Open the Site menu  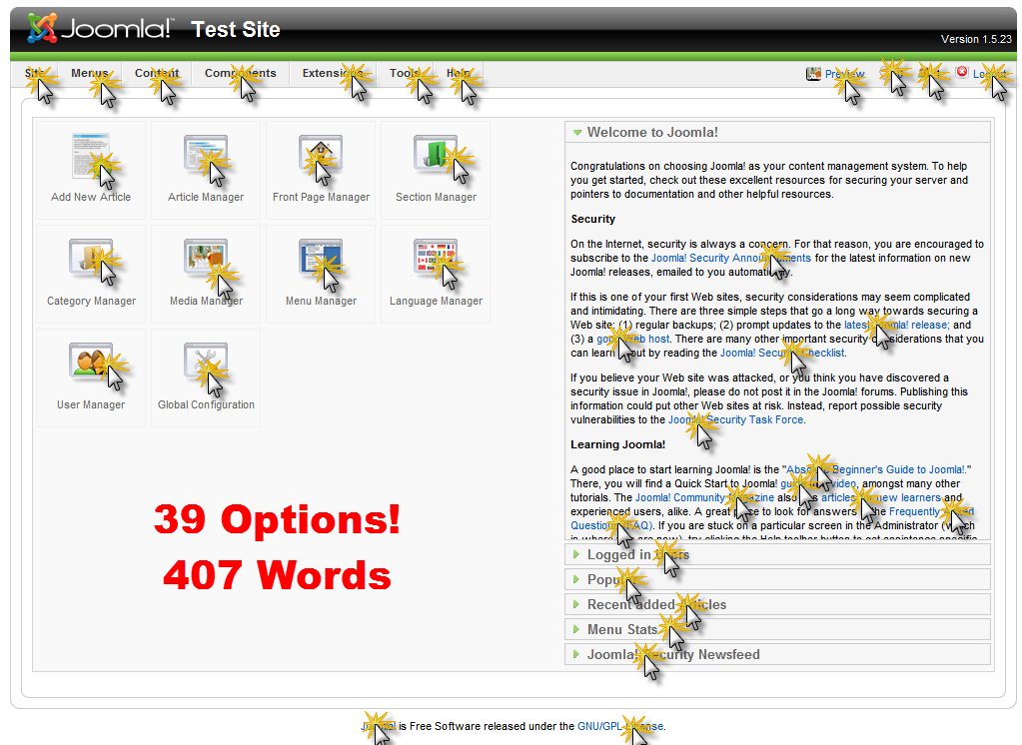[x=35, y=73]
